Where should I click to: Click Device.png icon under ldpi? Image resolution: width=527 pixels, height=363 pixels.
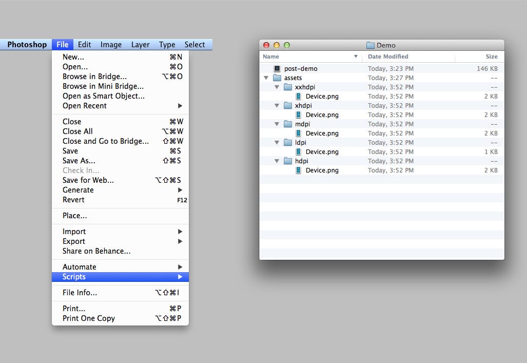point(299,152)
